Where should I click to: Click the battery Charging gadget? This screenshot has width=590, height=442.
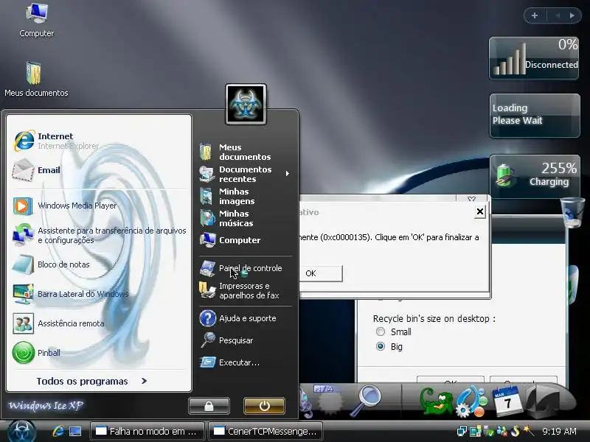pos(535,176)
